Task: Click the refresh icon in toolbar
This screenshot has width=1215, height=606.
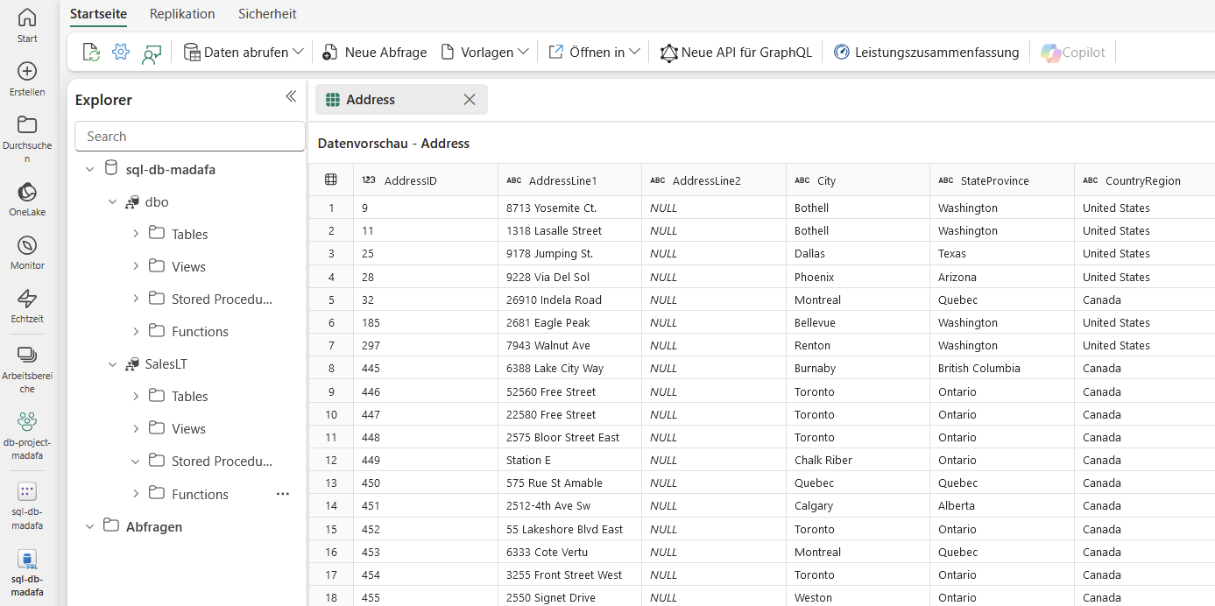Action: (x=91, y=53)
